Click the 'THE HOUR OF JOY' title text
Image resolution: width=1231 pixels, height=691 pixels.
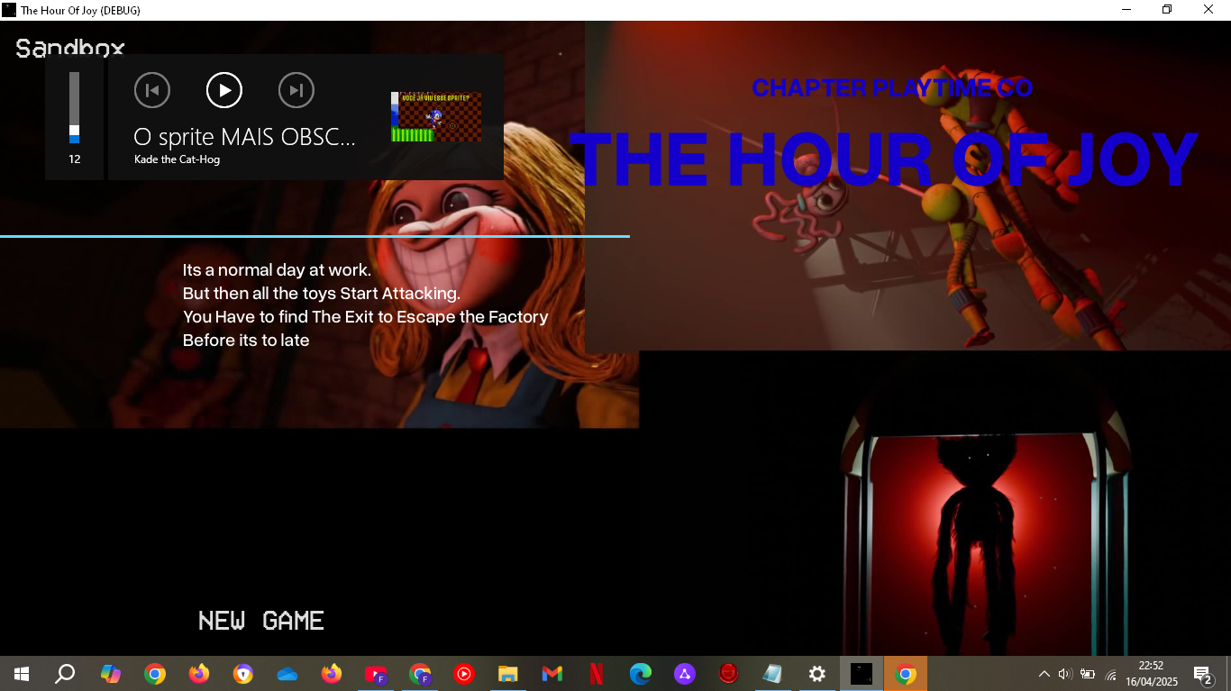(x=883, y=159)
